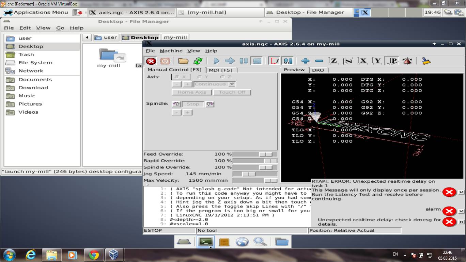Toggle skip lines with the slash icon
Viewport: 466px width, 262px height.
275,61
